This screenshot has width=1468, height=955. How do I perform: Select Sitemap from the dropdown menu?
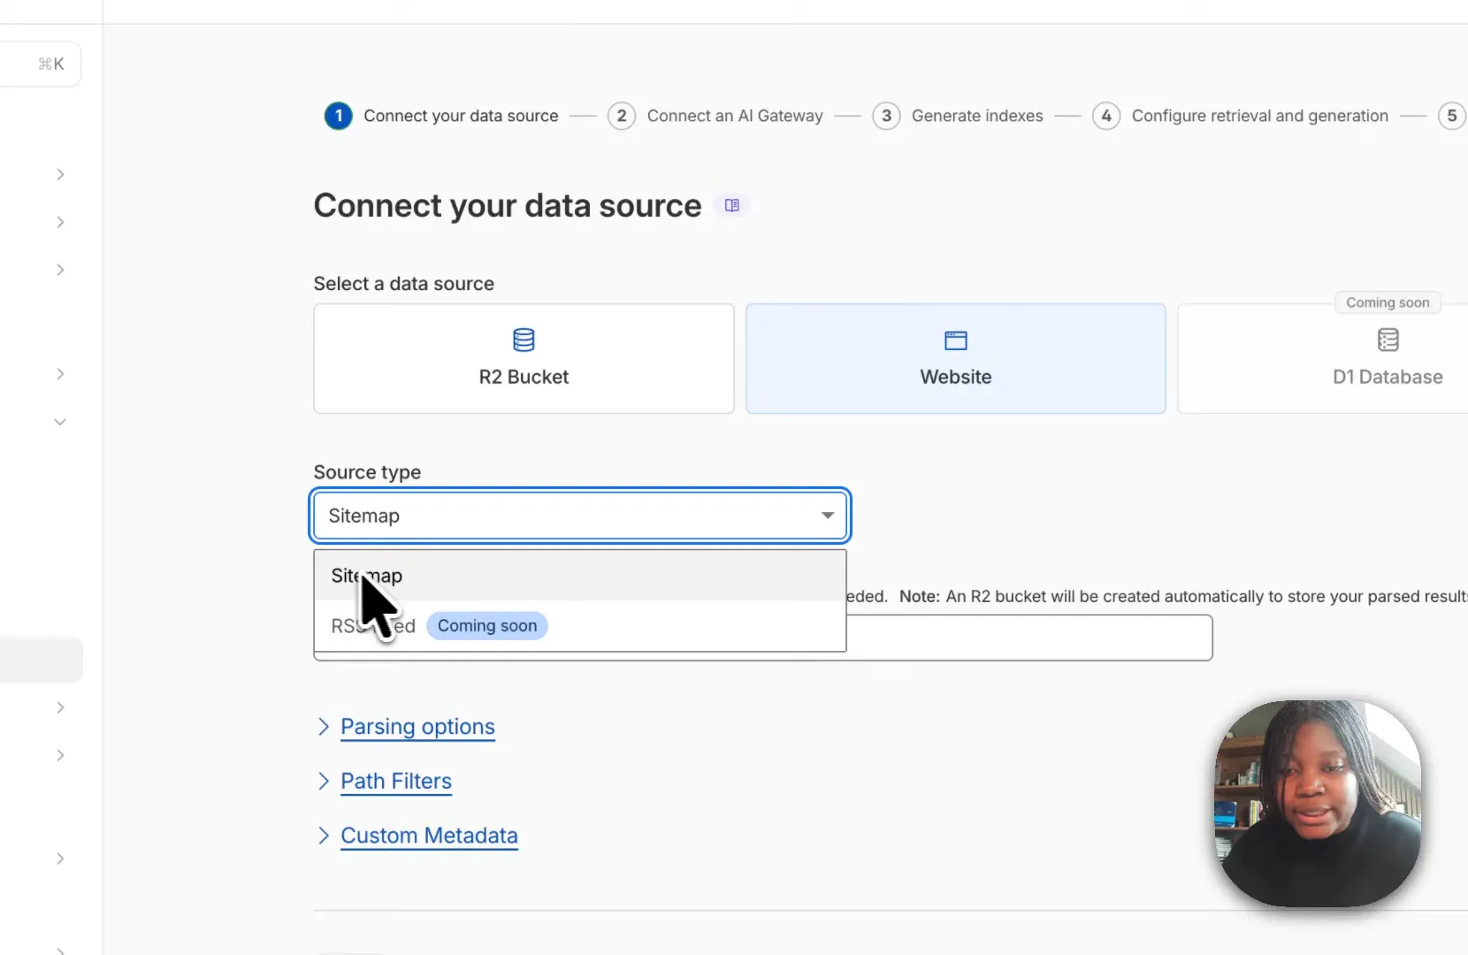(366, 575)
